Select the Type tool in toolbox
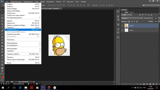The height and width of the screenshot is (90, 160). point(2,58)
